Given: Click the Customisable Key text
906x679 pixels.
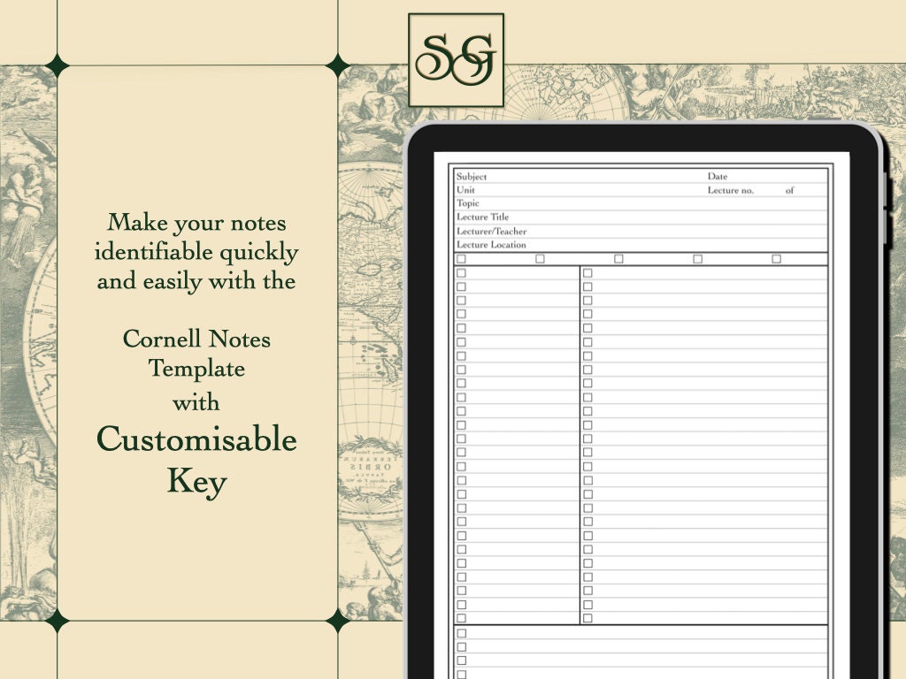Looking at the screenshot, I should pyautogui.click(x=196, y=461).
